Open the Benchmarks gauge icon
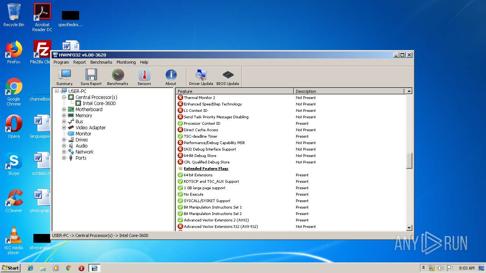 118,77
